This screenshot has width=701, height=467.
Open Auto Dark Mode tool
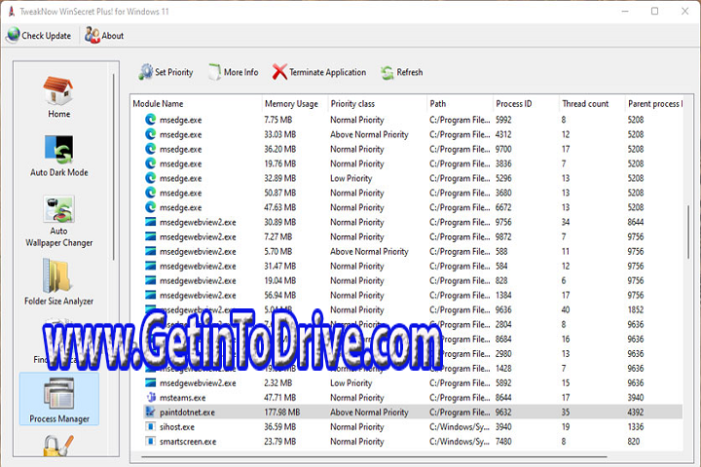(x=58, y=156)
